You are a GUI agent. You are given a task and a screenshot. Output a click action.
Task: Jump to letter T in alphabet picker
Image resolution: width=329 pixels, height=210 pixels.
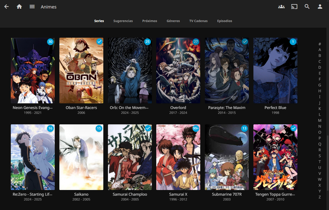click(x=320, y=162)
